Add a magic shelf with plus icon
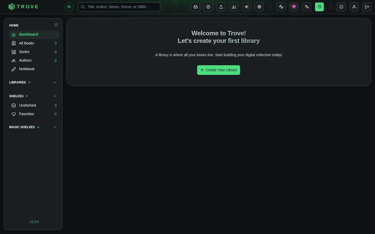The height and width of the screenshot is (234, 375). (x=38, y=127)
